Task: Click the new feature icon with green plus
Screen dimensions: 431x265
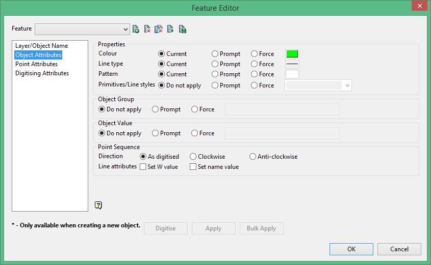Action: (x=136, y=29)
